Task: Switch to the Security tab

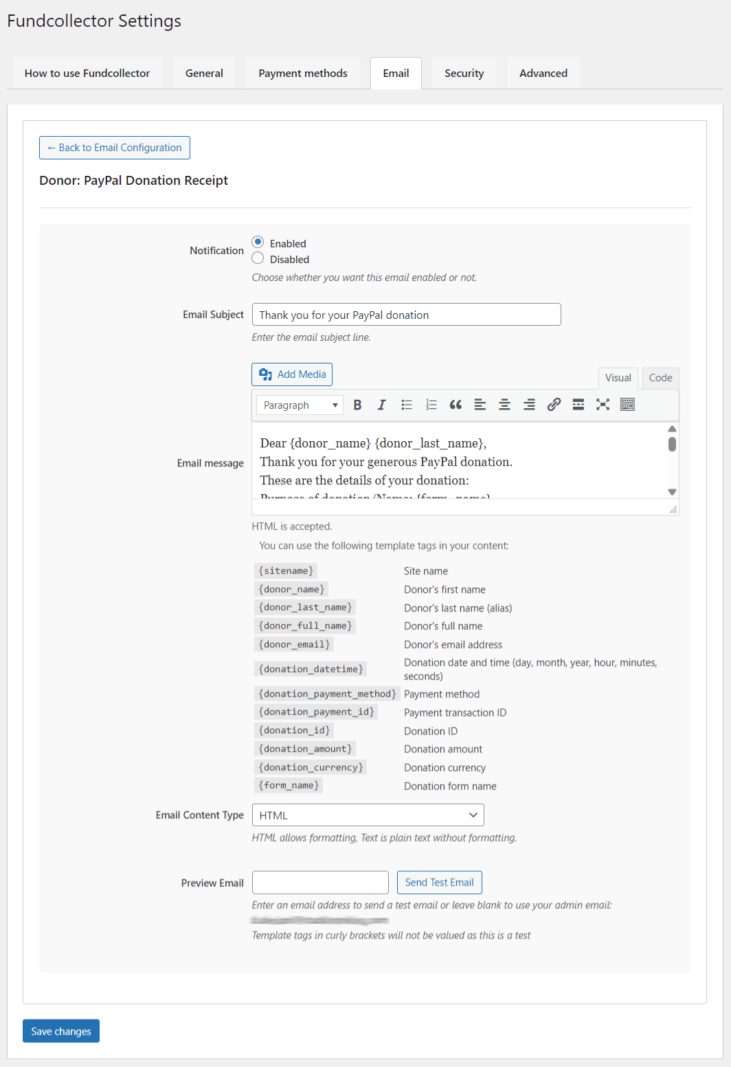Action: click(x=464, y=73)
